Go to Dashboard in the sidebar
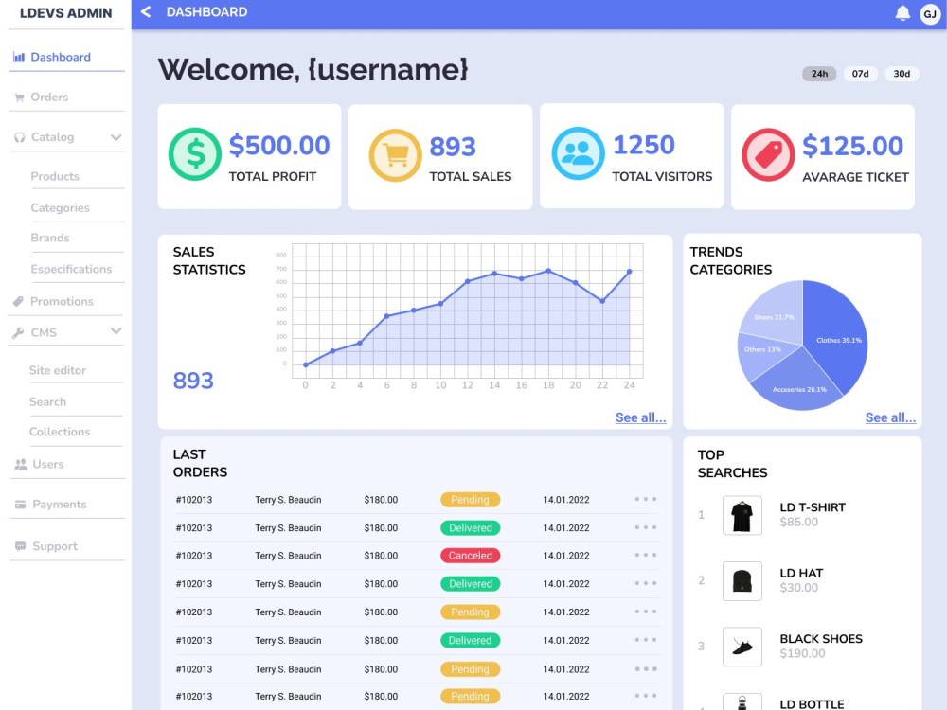Image resolution: width=947 pixels, height=710 pixels. (x=61, y=58)
